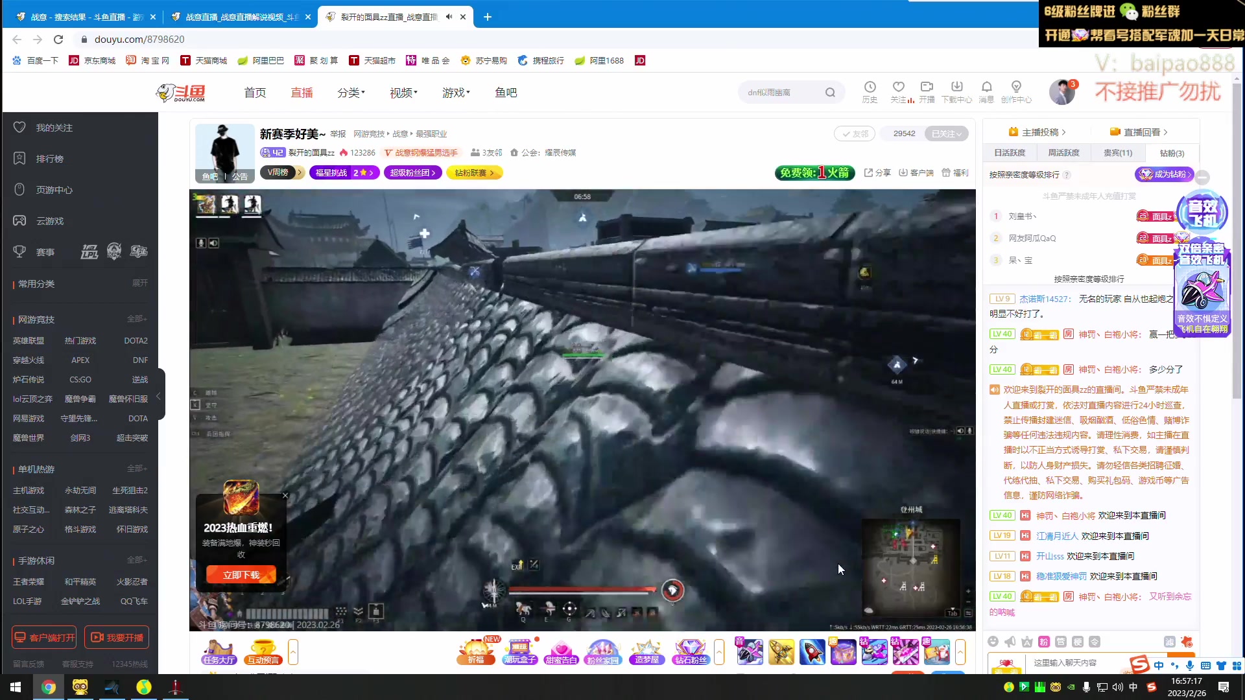Viewport: 1245px width, 700px height.
Task: Mute the tab audio speaker icon
Action: [449, 17]
